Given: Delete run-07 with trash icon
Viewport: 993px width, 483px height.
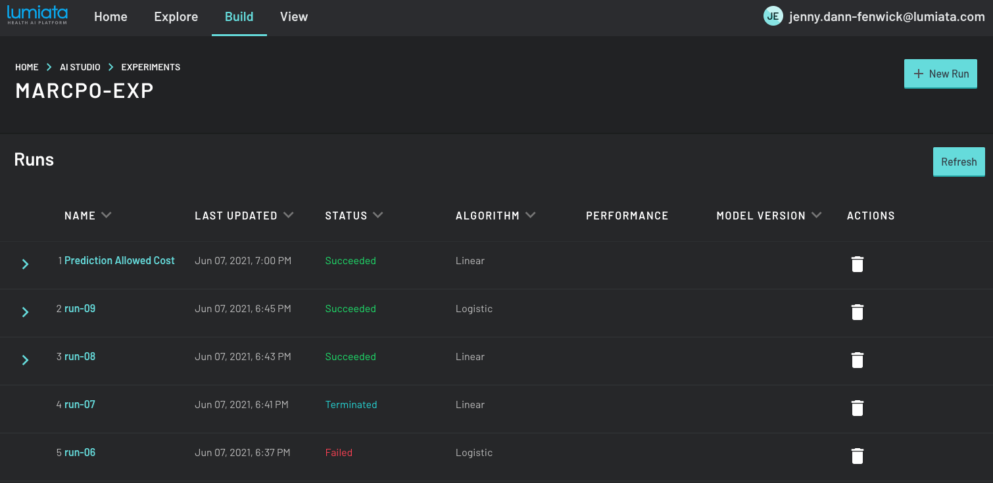Looking at the screenshot, I should point(857,408).
